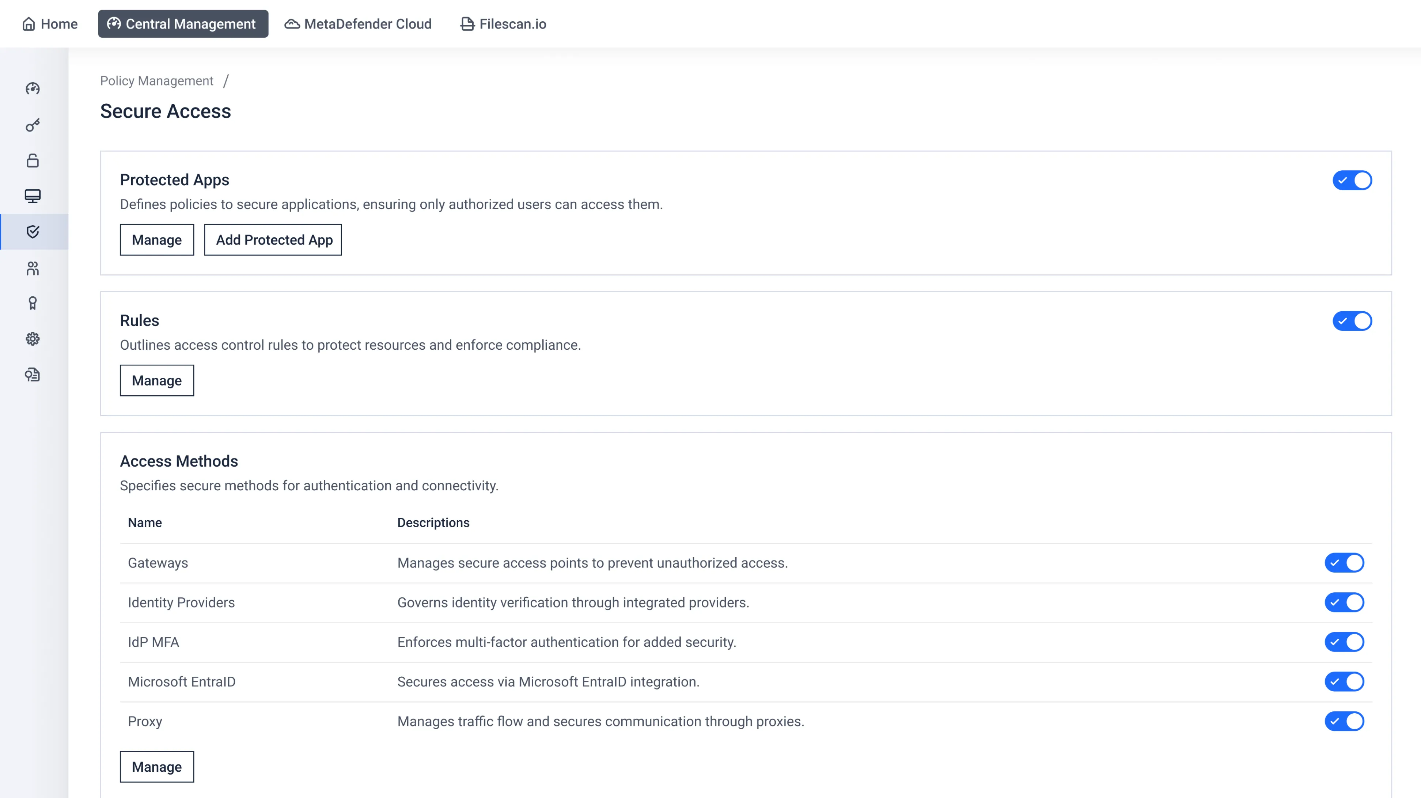Viewport: 1421px width, 798px height.
Task: Click the reports document sidebar icon
Action: [x=33, y=375]
